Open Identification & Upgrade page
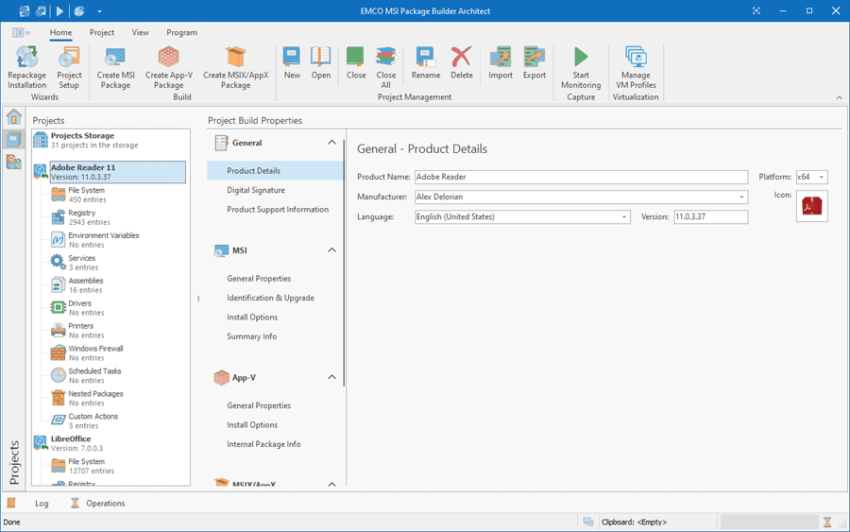Screen dimensions: 850x532 [x=270, y=298]
